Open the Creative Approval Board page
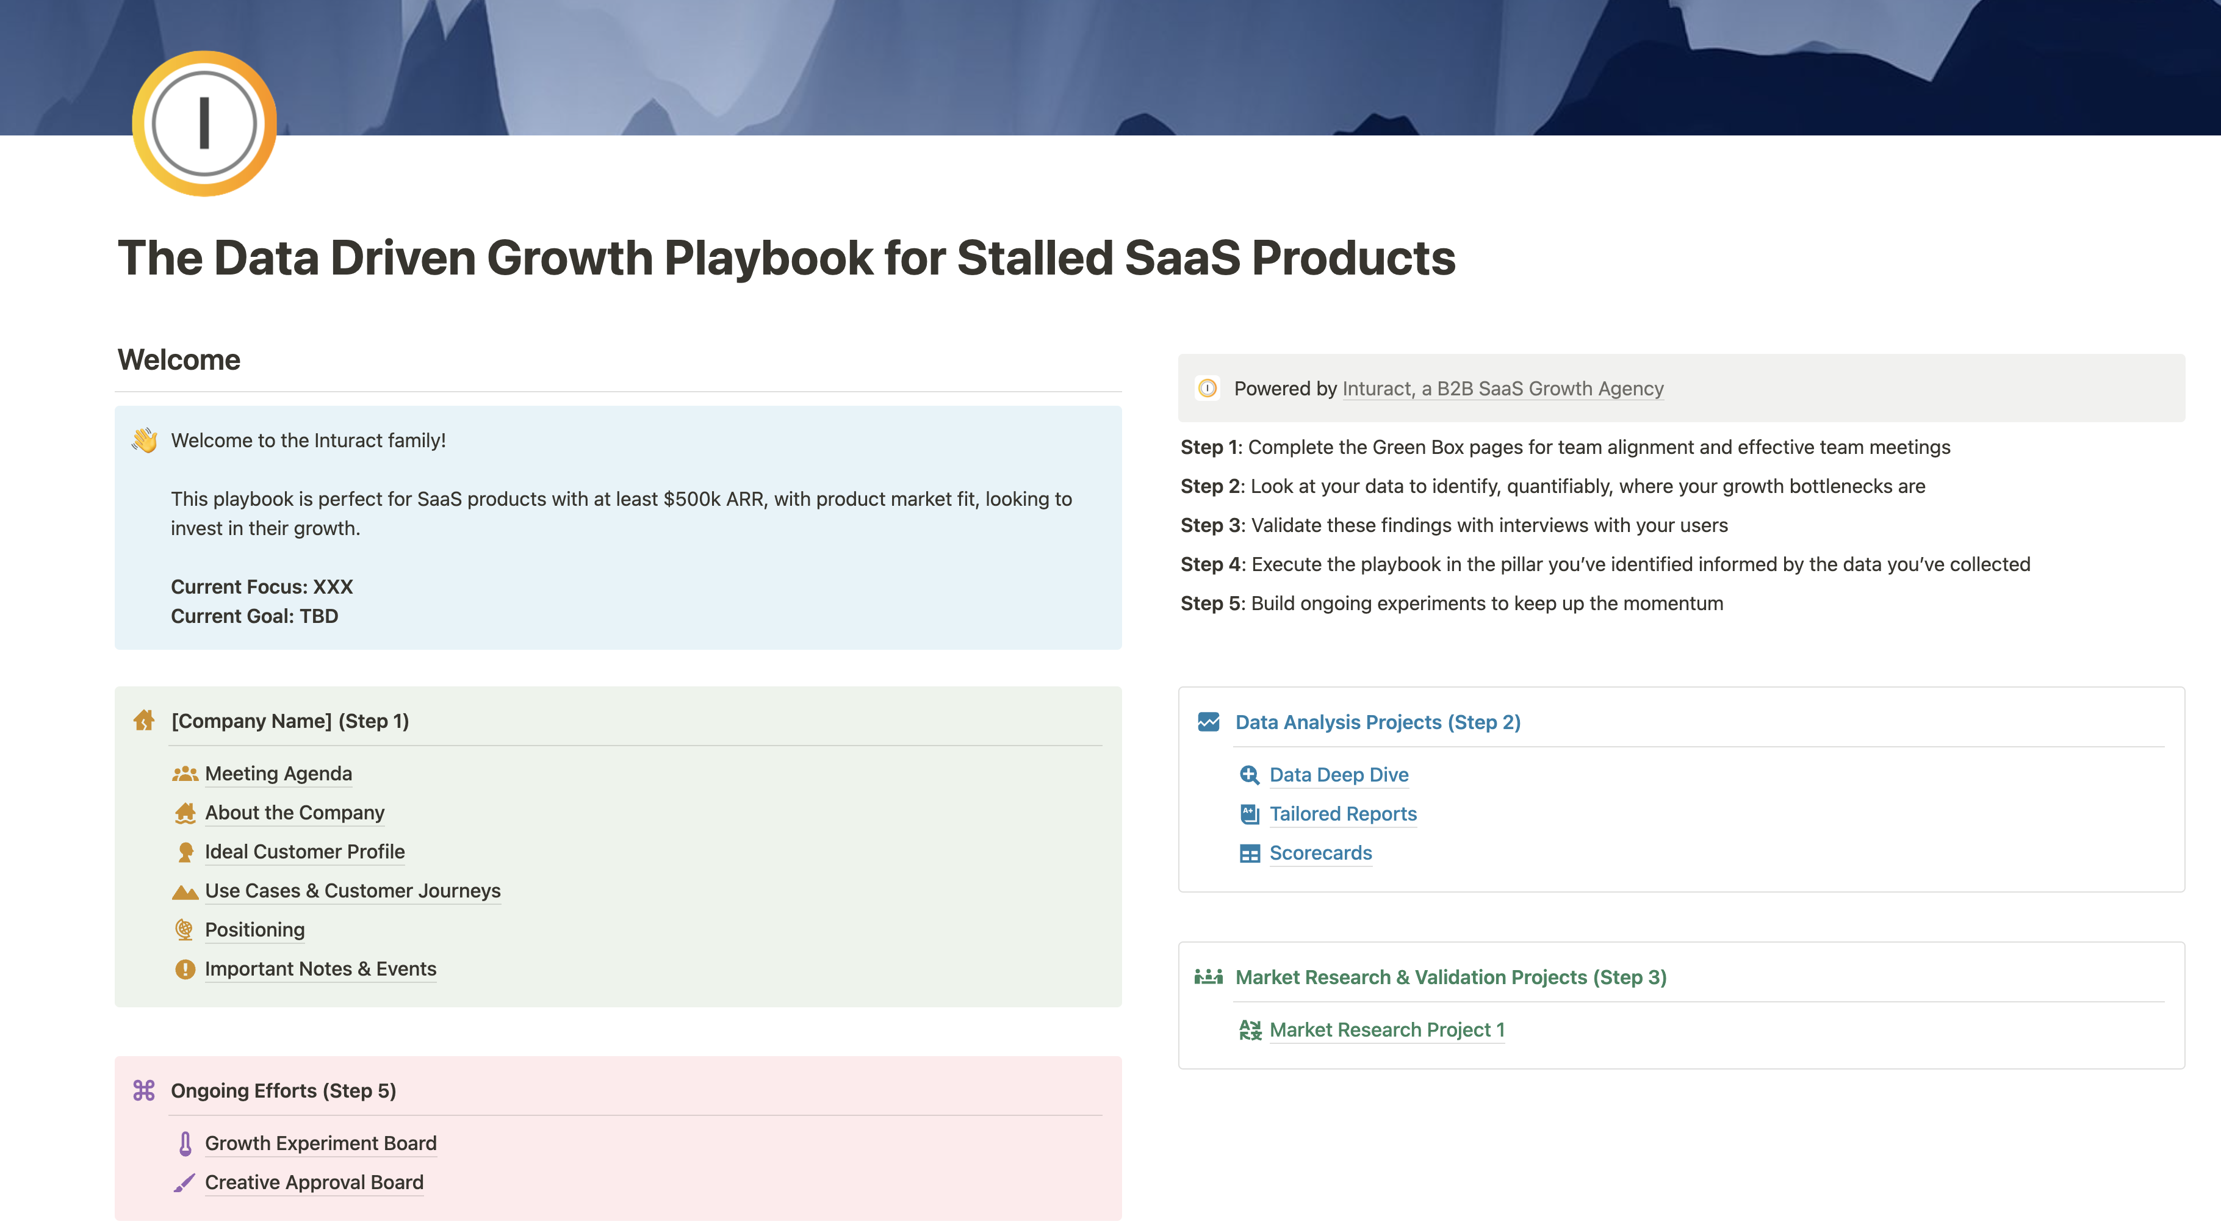The width and height of the screenshot is (2221, 1230). tap(314, 1182)
